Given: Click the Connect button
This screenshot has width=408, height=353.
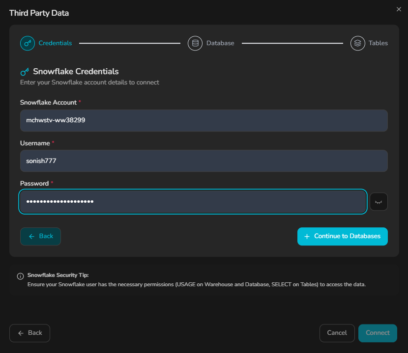Looking at the screenshot, I should 378,333.
